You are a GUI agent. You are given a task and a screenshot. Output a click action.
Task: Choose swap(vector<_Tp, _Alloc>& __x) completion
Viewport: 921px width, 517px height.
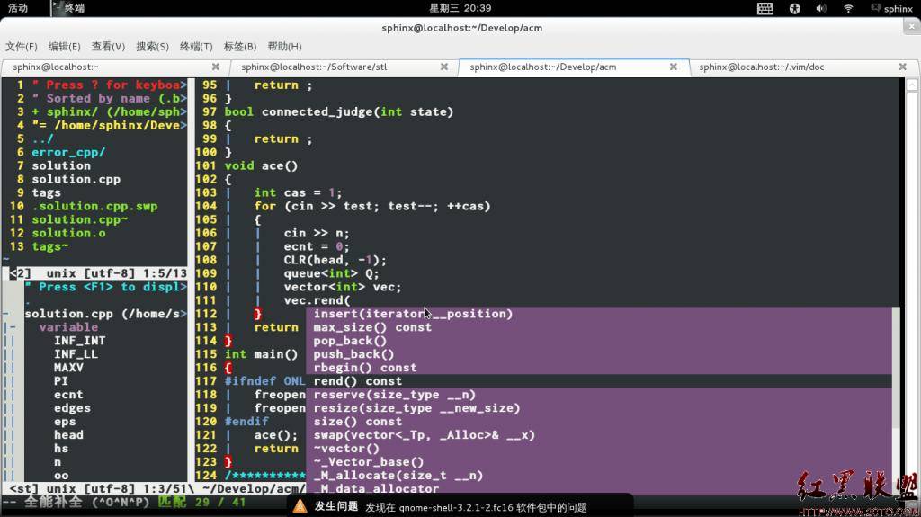click(599, 435)
